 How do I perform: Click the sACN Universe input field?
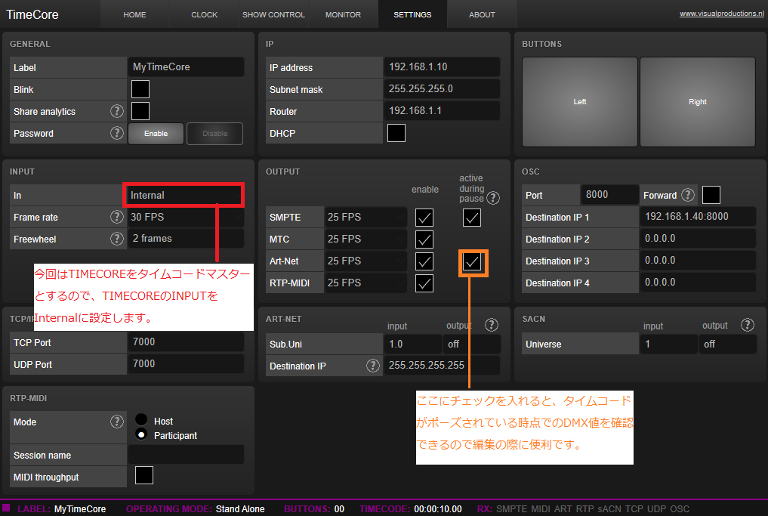click(669, 344)
